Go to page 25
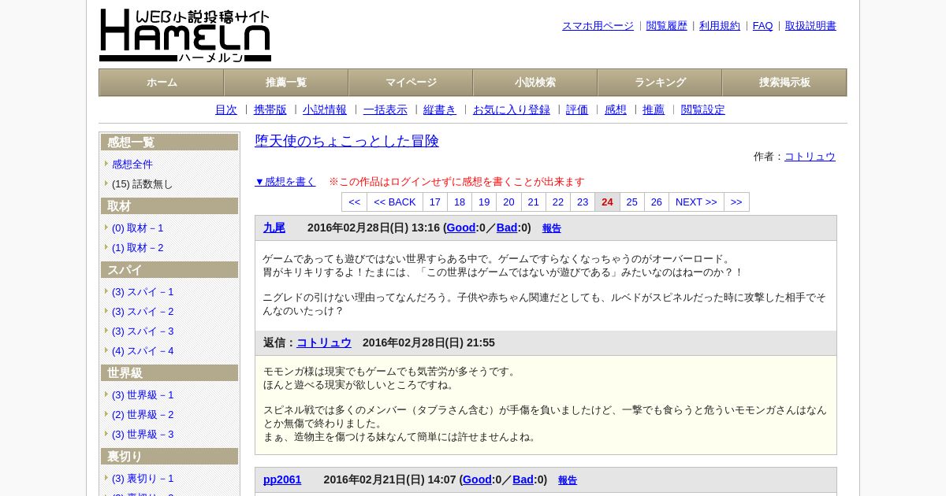The width and height of the screenshot is (946, 496). click(632, 202)
